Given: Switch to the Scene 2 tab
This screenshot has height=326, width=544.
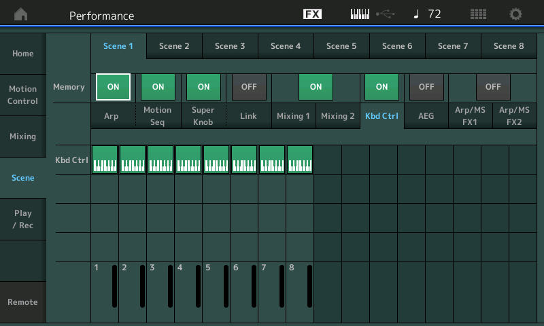Looking at the screenshot, I should point(174,46).
